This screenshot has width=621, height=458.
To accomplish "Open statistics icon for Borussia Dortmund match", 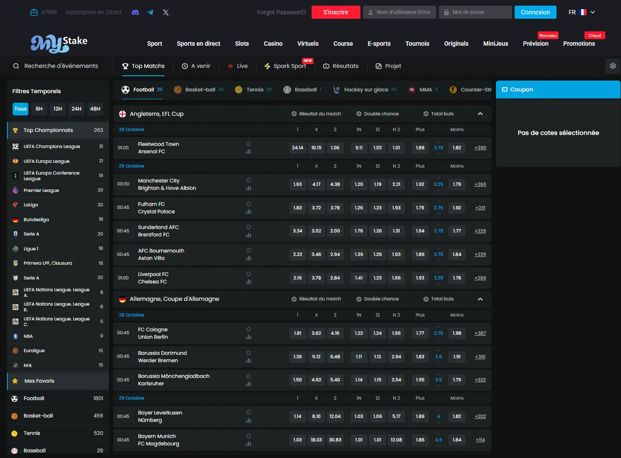I will [248, 360].
